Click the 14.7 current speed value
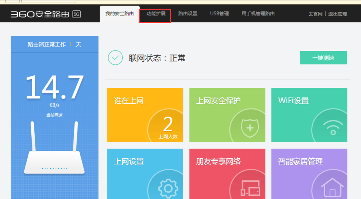 point(54,87)
